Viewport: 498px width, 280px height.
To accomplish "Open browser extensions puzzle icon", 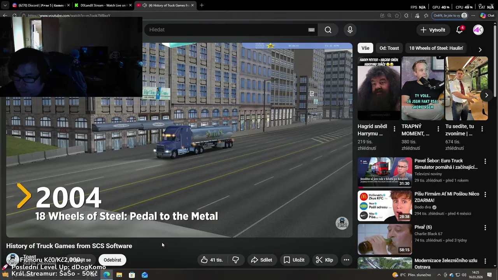I will coord(406,16).
